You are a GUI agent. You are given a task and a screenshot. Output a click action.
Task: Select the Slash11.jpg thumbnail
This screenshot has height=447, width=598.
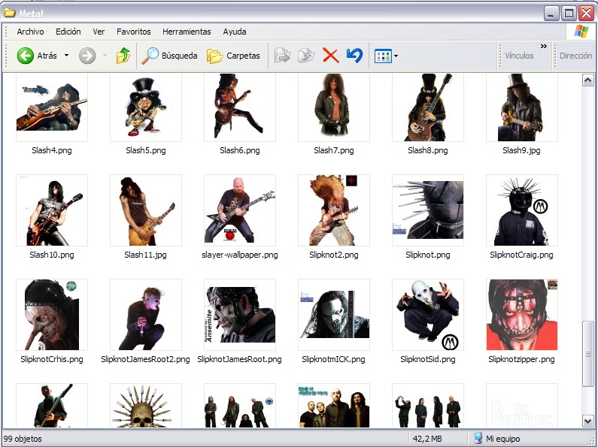[146, 210]
